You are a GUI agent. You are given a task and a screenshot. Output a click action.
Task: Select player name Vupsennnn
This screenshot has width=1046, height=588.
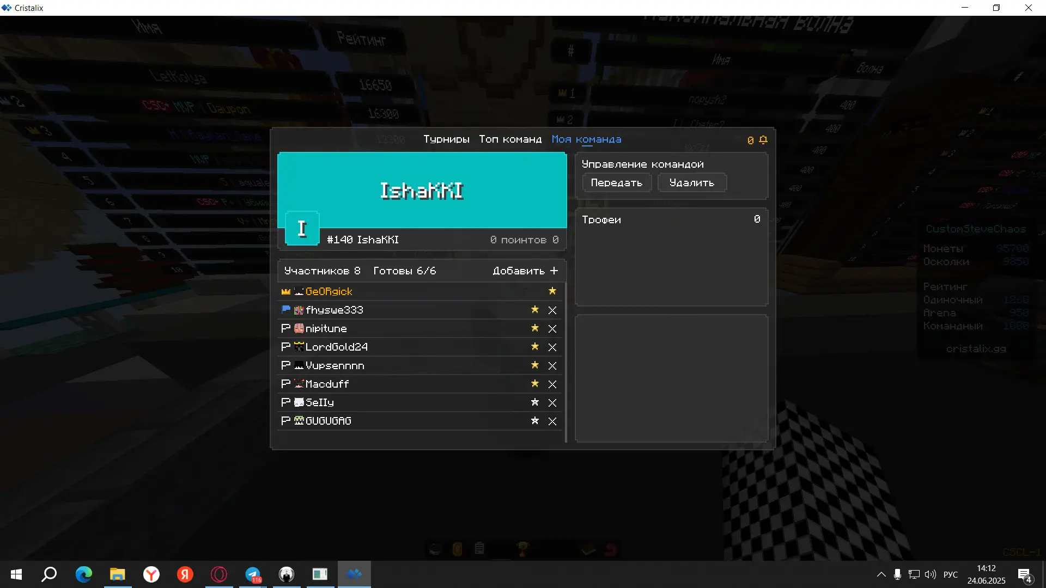pos(335,366)
